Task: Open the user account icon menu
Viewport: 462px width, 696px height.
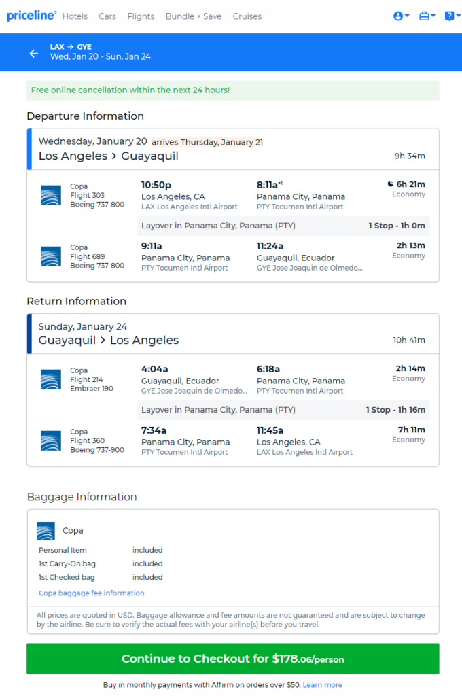Action: click(402, 16)
